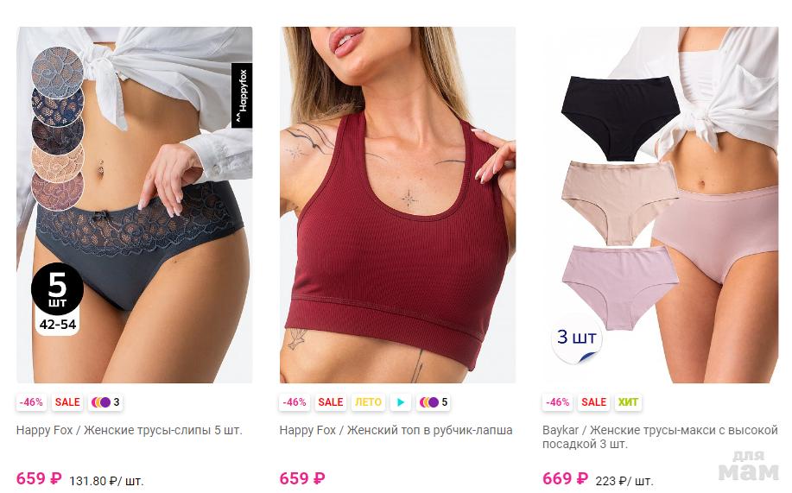Click the 659 ₽ price under the red top
Screen dimensions: 792x493
(302, 477)
